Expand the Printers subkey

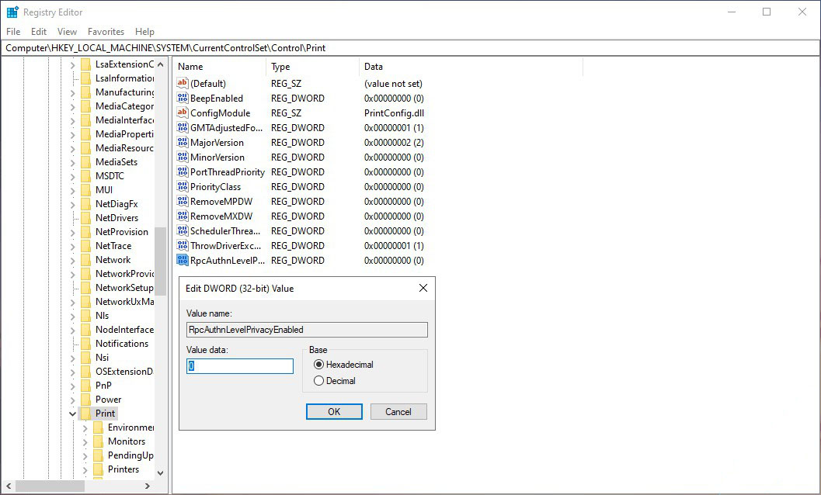[x=85, y=469]
